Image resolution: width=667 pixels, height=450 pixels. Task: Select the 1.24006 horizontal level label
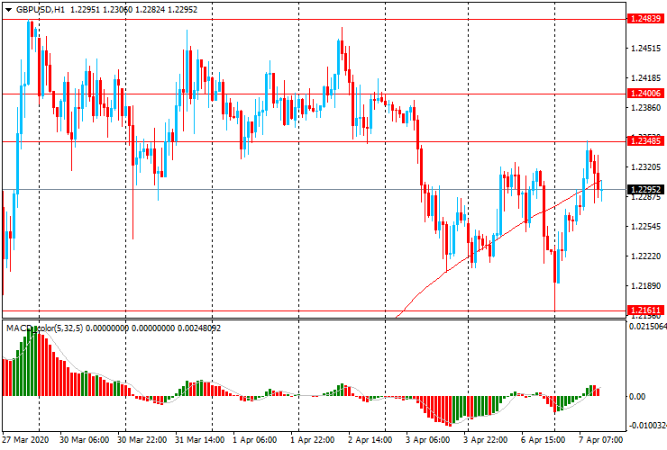point(645,94)
